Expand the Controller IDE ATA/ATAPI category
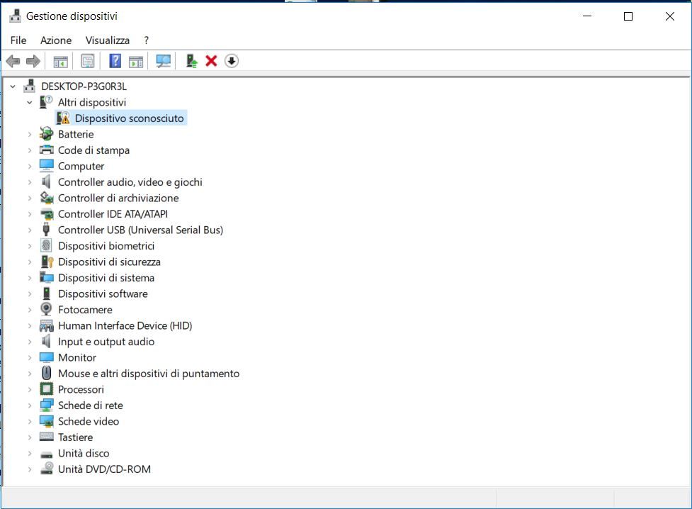The height and width of the screenshot is (509, 692). [x=30, y=214]
